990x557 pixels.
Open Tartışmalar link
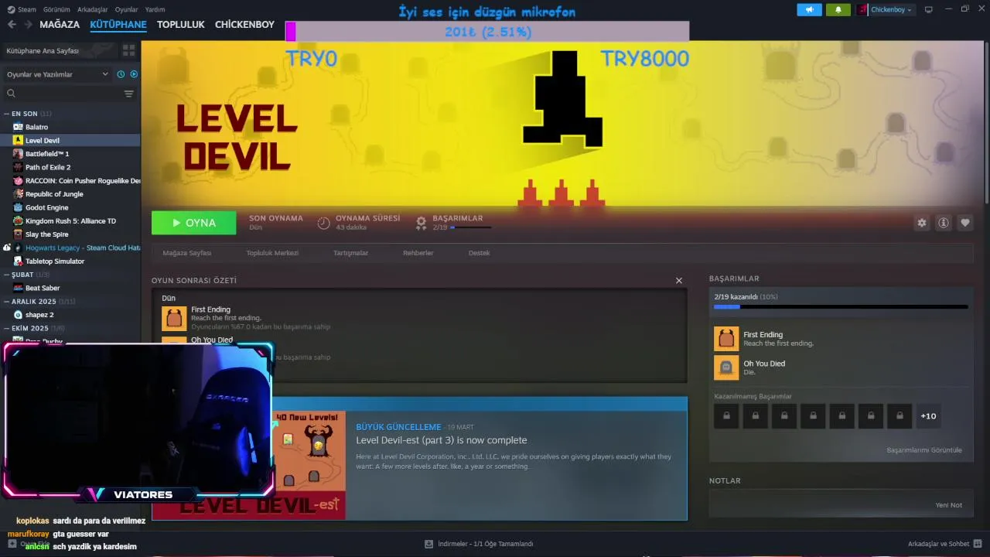point(350,253)
